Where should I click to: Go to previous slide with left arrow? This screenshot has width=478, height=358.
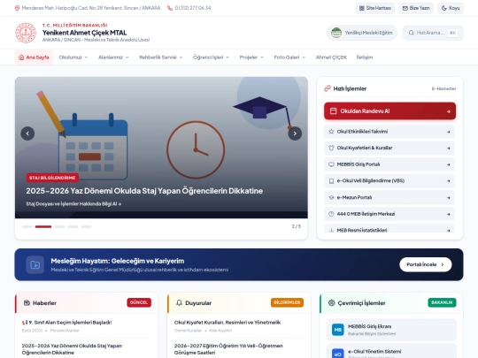[x=27, y=133]
